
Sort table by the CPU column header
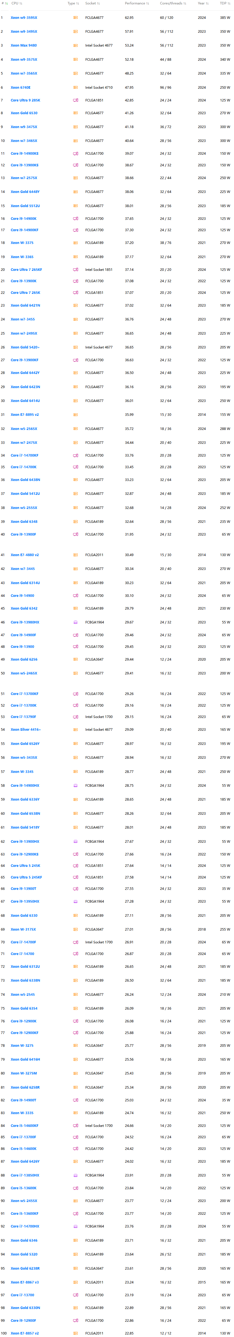[x=17, y=4]
